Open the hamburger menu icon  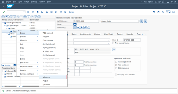click(x=3, y=2)
